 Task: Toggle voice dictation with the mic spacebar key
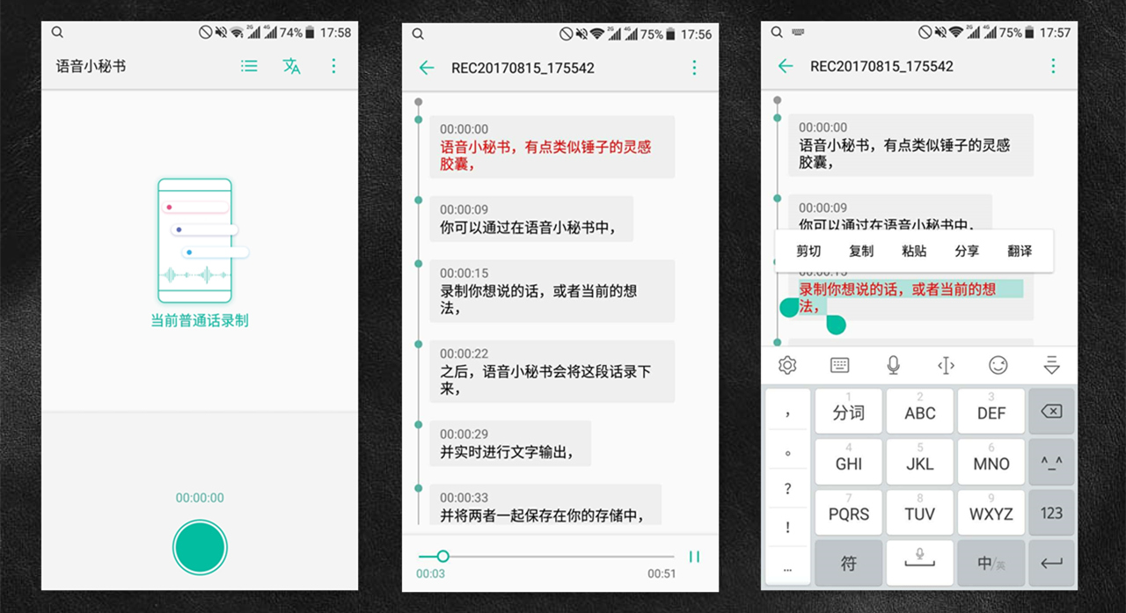[919, 563]
